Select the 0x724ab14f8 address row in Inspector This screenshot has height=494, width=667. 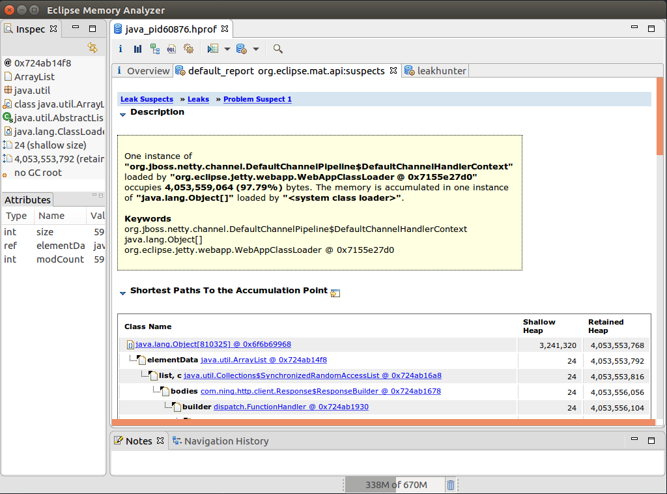(53, 63)
